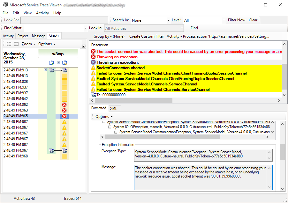Click the warning triangle at 2:48:49 PM:967 first row
Screen dimensions: 288x203
click(x=64, y=122)
